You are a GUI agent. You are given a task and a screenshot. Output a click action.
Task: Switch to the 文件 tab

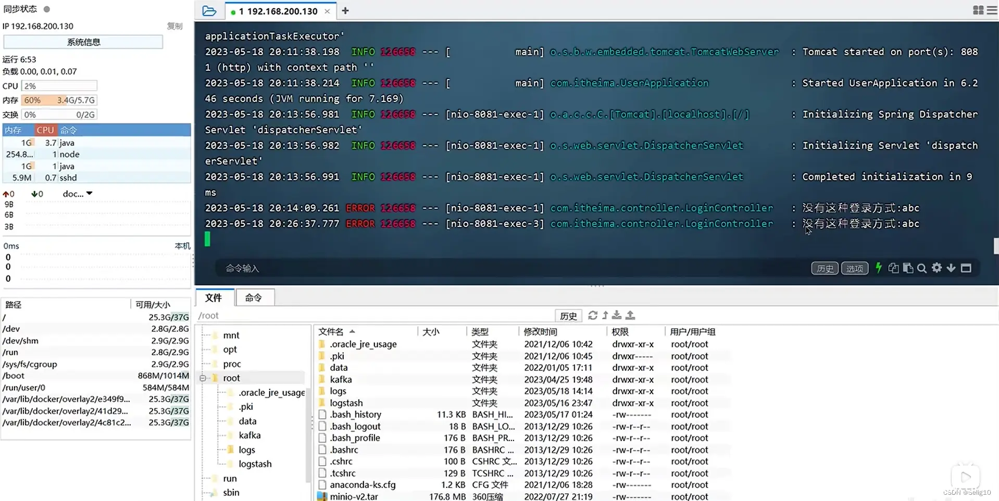click(x=213, y=297)
